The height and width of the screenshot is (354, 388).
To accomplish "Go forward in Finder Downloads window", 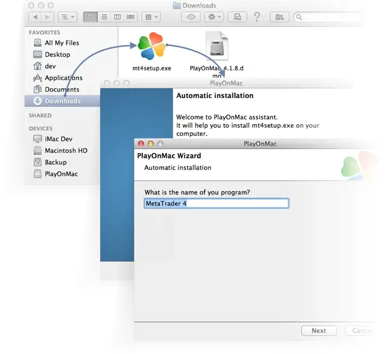I will [x=47, y=17].
